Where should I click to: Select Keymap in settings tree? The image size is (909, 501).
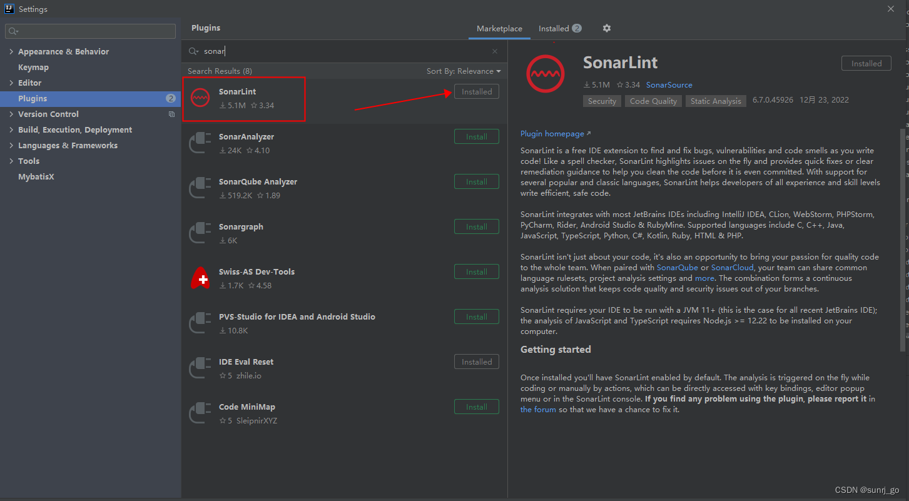33,68
